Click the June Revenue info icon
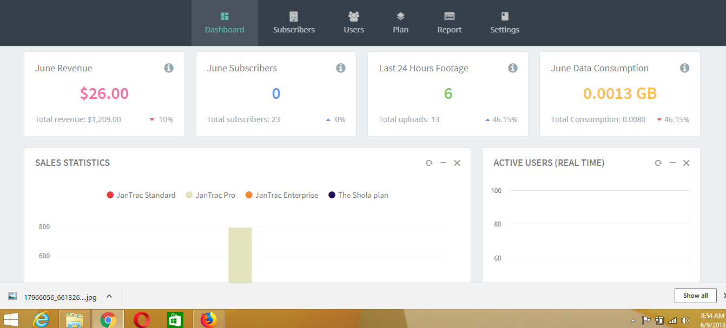This screenshot has width=726, height=328. 169,68
